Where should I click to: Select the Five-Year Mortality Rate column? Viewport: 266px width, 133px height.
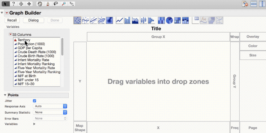click(x=37, y=68)
